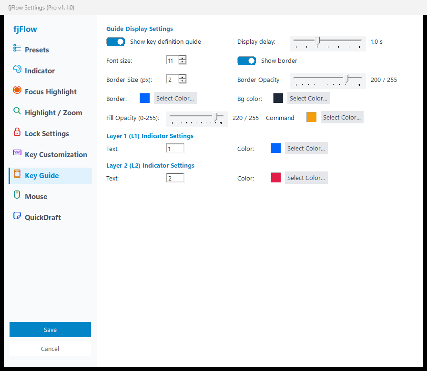Click the Fill Opacity slider handle
Screen dimensions: 427x371
(x=216, y=117)
